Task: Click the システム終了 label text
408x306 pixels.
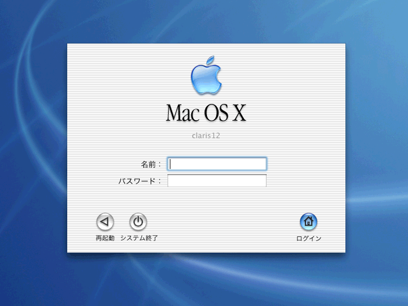Action: tap(139, 238)
